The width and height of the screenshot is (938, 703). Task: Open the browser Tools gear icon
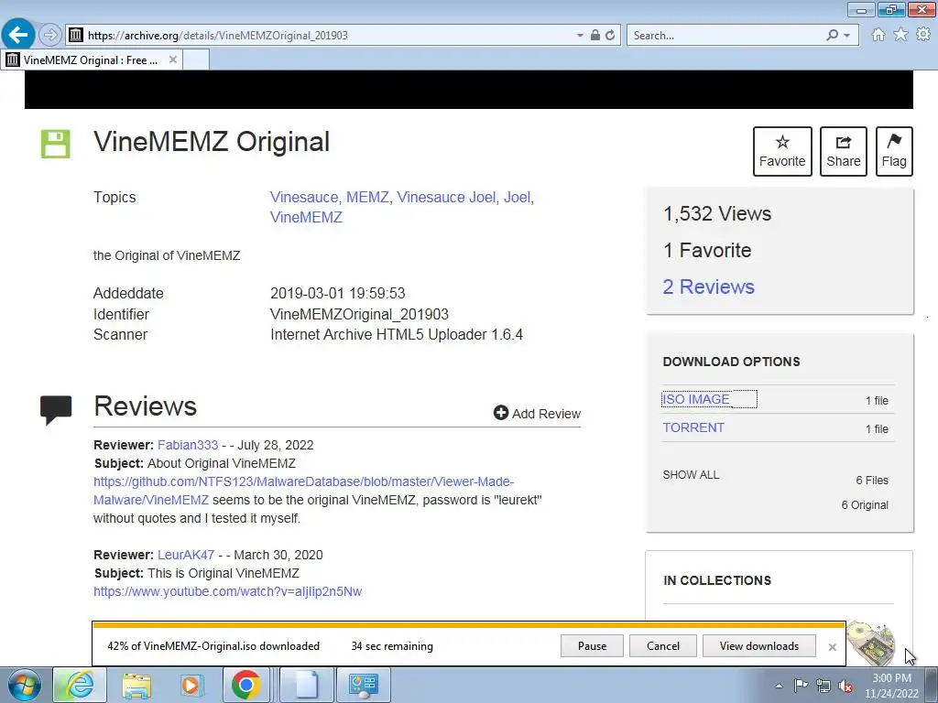point(923,35)
